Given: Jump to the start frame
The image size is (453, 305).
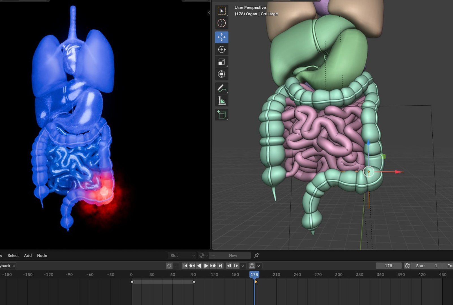Looking at the screenshot, I should (185, 266).
